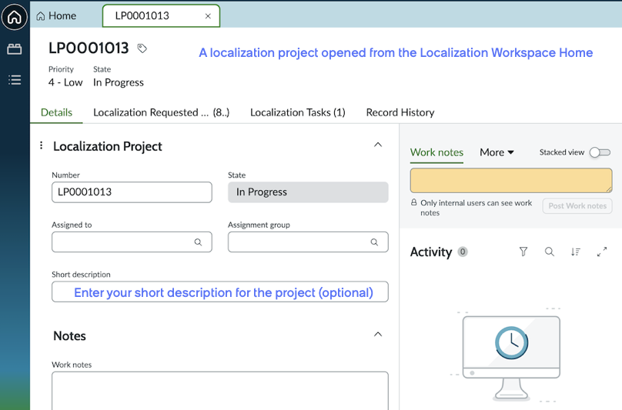Click the Work notes text area under Notes

point(219,391)
